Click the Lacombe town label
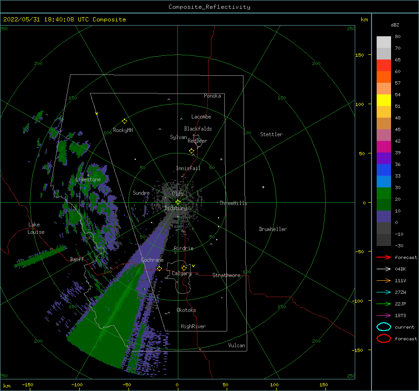The height and width of the screenshot is (391, 419). coord(201,117)
